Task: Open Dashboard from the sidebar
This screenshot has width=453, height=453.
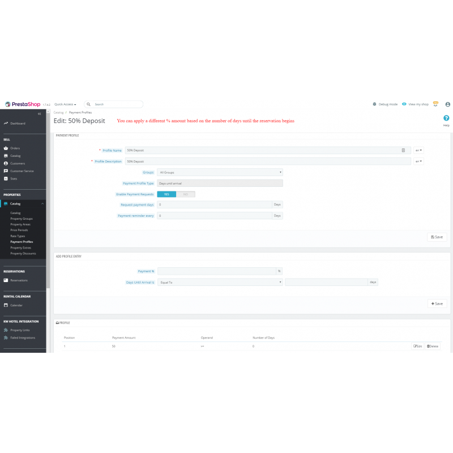Action: coord(18,123)
